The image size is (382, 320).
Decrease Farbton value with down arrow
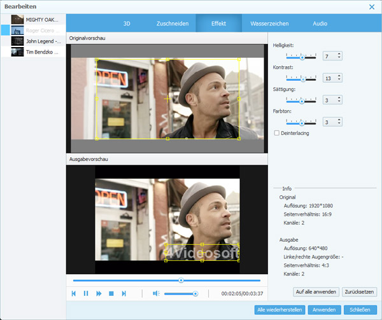(x=339, y=123)
